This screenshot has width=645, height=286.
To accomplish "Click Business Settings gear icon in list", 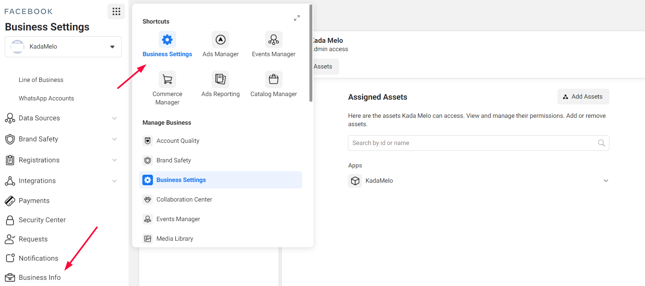I will (148, 180).
